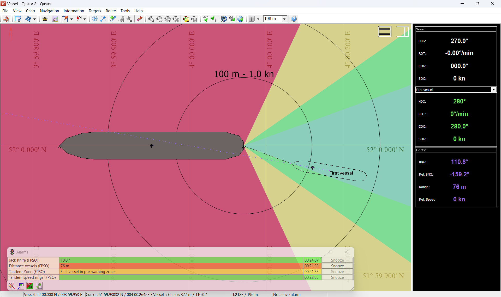Click the hand pan tool icon
501x297 pixels.
(x=159, y=19)
